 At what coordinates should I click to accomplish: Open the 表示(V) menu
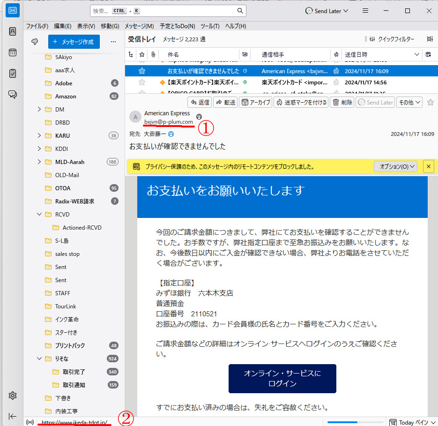(86, 26)
